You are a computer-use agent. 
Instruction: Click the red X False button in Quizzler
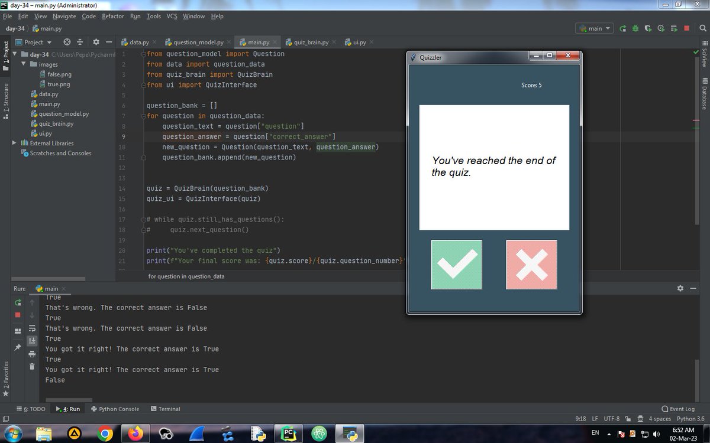tap(531, 265)
